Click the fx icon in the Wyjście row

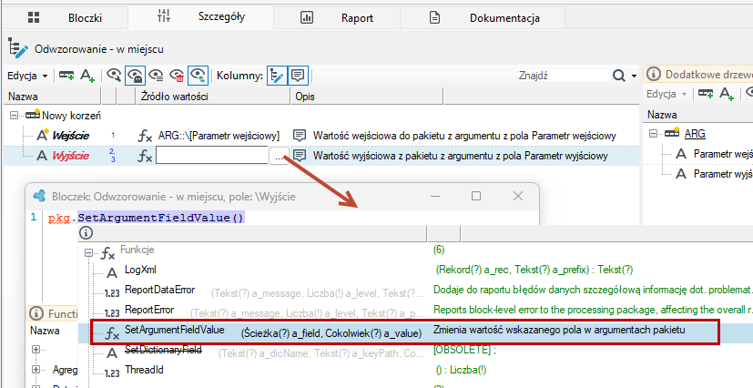click(x=145, y=156)
